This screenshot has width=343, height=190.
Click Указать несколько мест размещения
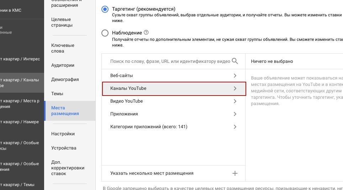click(152, 173)
